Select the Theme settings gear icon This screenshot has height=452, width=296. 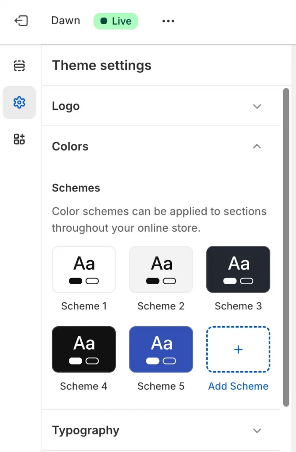coord(19,102)
